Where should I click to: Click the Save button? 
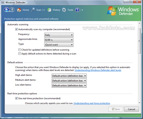[116, 109]
